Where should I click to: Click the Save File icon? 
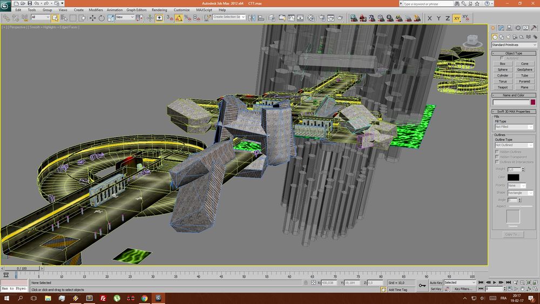pyautogui.click(x=29, y=3)
